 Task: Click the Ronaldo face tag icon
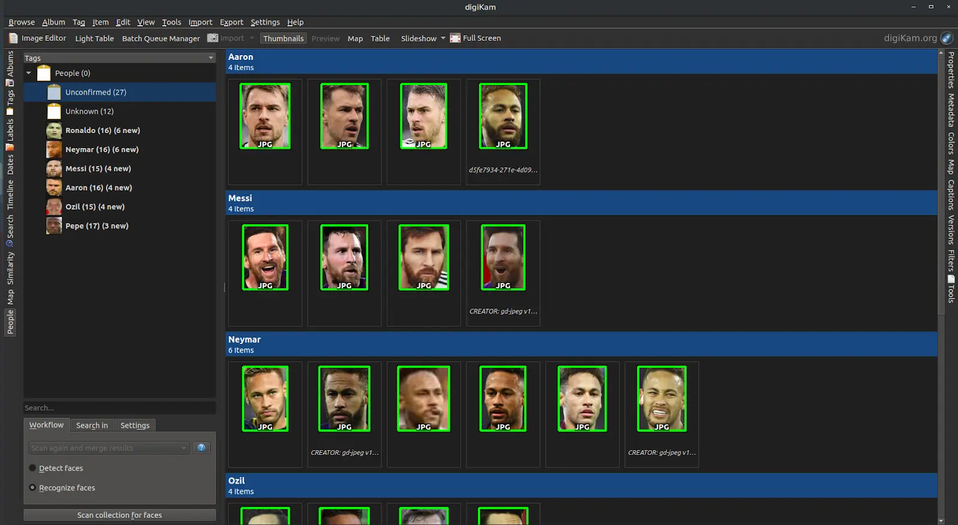pos(54,131)
